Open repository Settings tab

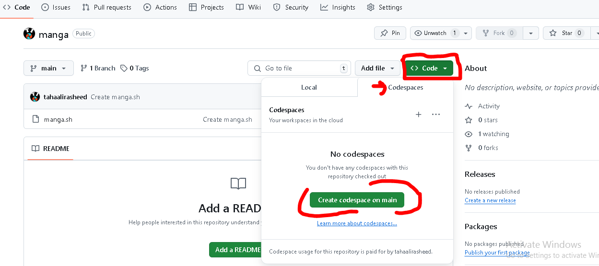(385, 7)
